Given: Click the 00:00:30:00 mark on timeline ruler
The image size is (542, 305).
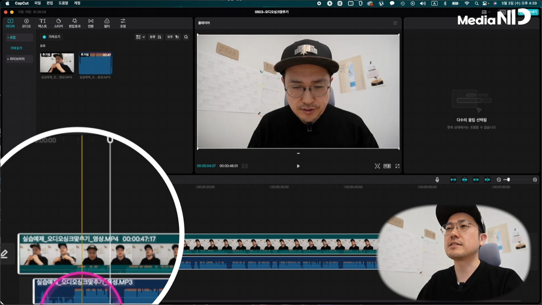Looking at the screenshot, I should [279, 187].
